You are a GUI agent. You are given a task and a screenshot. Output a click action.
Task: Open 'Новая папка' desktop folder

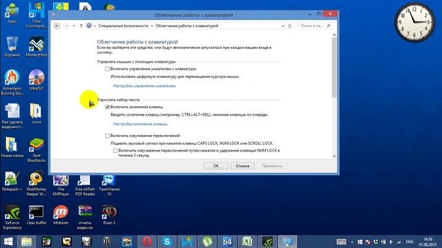coord(12,147)
